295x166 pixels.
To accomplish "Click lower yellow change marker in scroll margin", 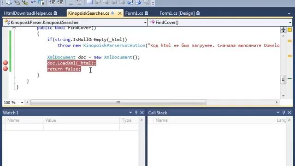I will click(x=289, y=56).
